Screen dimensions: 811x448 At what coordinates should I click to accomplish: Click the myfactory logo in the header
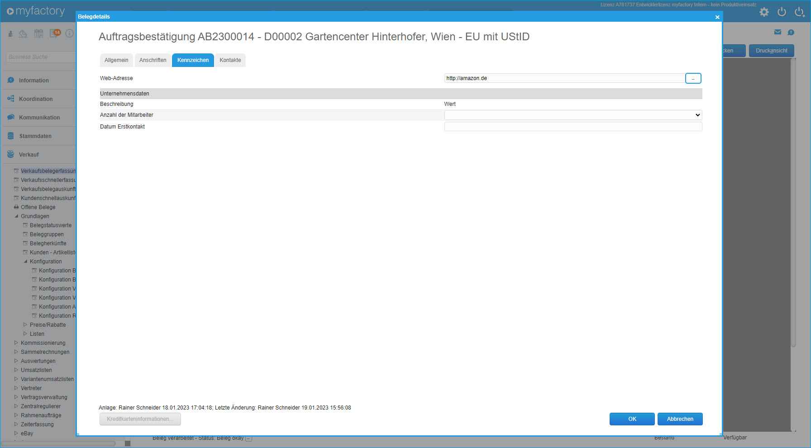(x=36, y=11)
